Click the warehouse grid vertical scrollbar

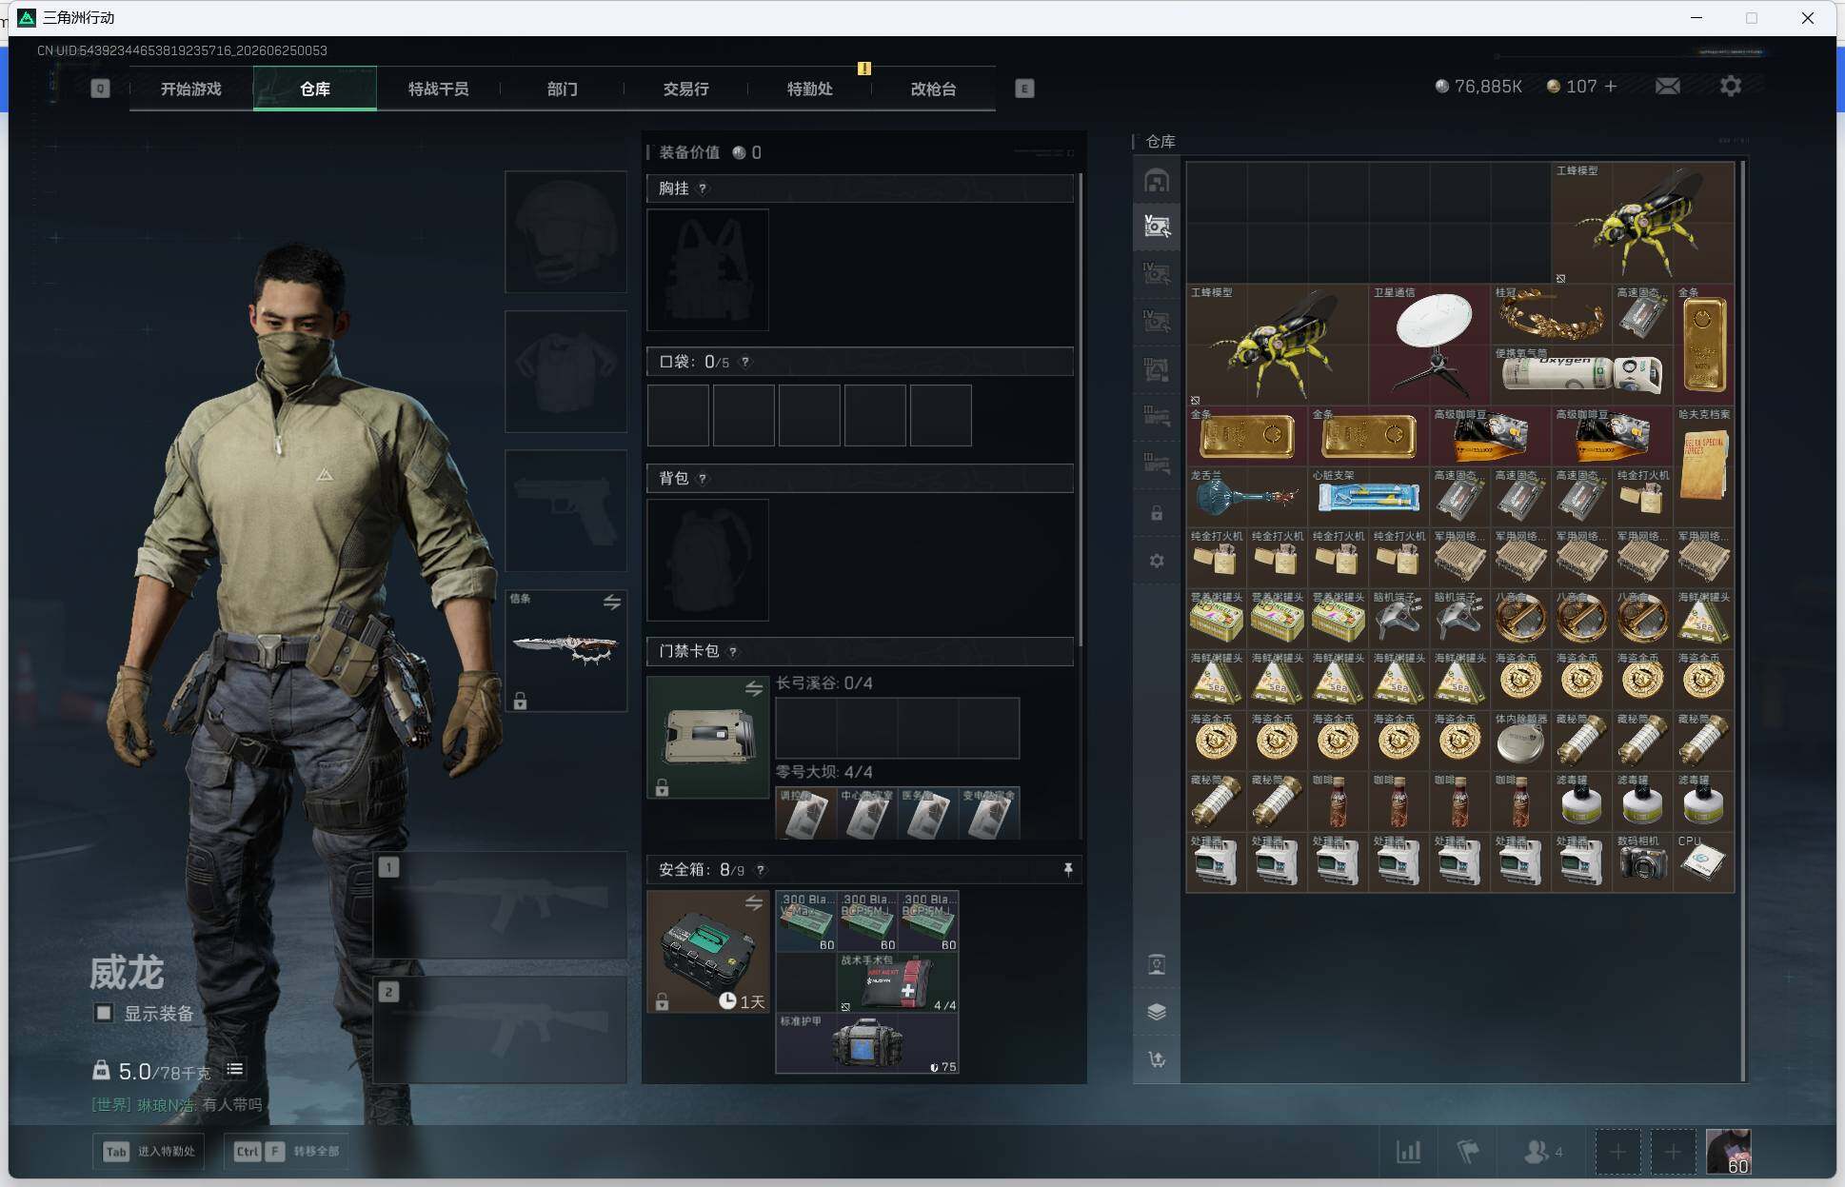pos(1743,621)
